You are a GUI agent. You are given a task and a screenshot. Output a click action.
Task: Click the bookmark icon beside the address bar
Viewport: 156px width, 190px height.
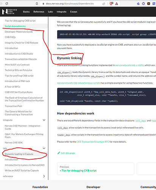[x=37, y=3]
